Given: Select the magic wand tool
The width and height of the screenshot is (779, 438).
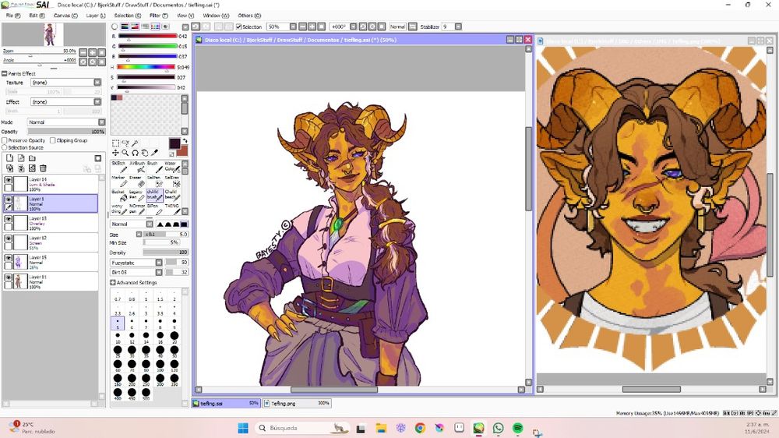Looking at the screenshot, I should 135,143.
